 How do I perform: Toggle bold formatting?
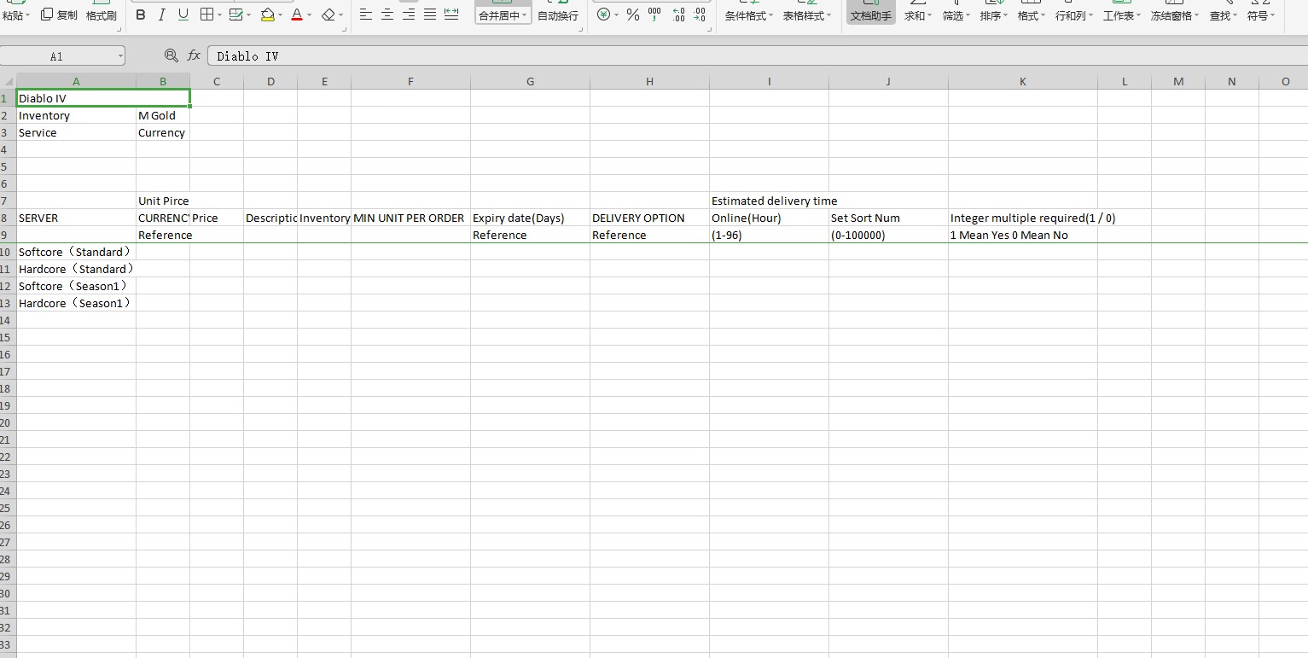(x=141, y=15)
